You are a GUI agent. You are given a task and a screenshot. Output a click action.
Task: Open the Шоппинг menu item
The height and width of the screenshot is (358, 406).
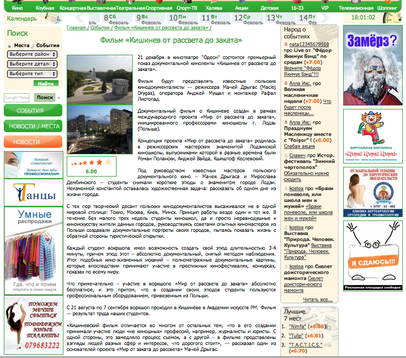[x=387, y=8]
